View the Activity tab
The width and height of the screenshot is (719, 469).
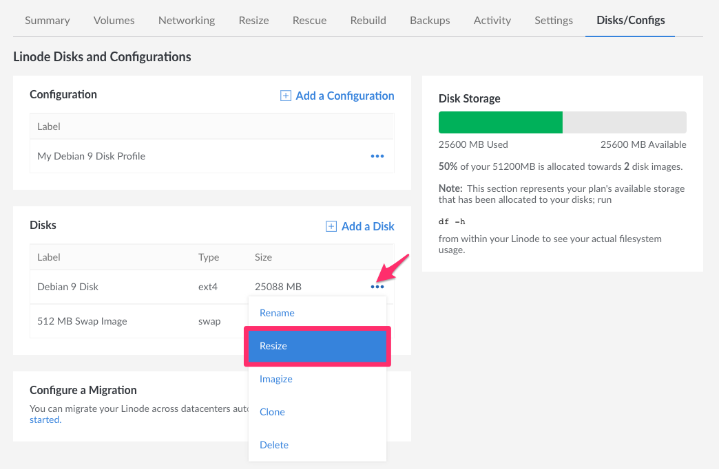[x=492, y=21]
